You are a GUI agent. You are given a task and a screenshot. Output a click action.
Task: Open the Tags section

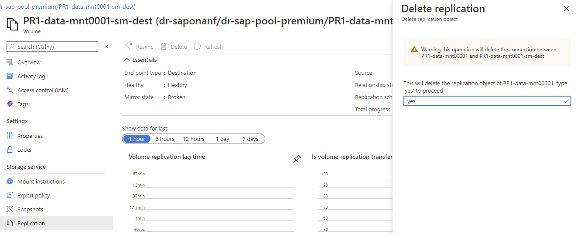tap(23, 104)
